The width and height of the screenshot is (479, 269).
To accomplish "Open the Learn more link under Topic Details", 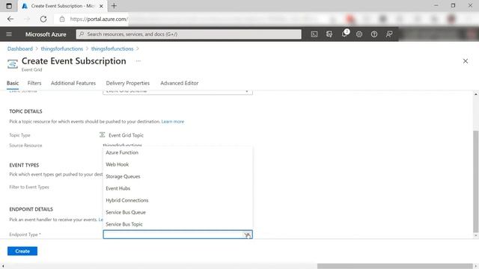I will pos(173,121).
